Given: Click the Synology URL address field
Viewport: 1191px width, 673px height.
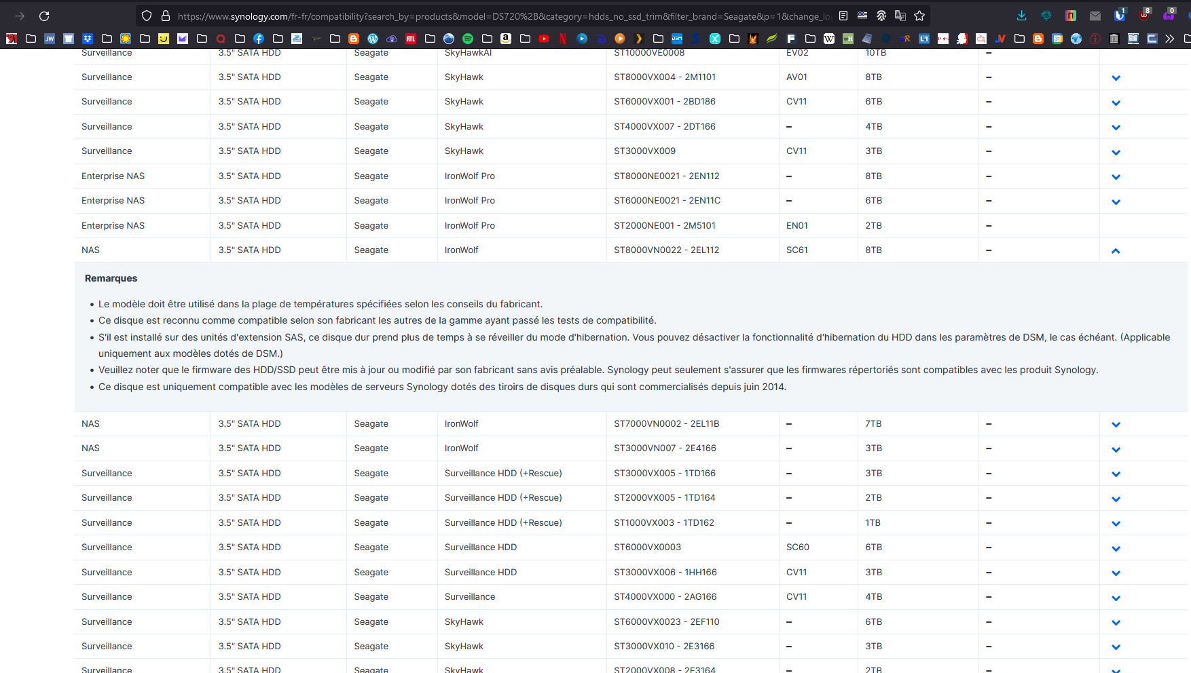Looking at the screenshot, I should [x=505, y=16].
